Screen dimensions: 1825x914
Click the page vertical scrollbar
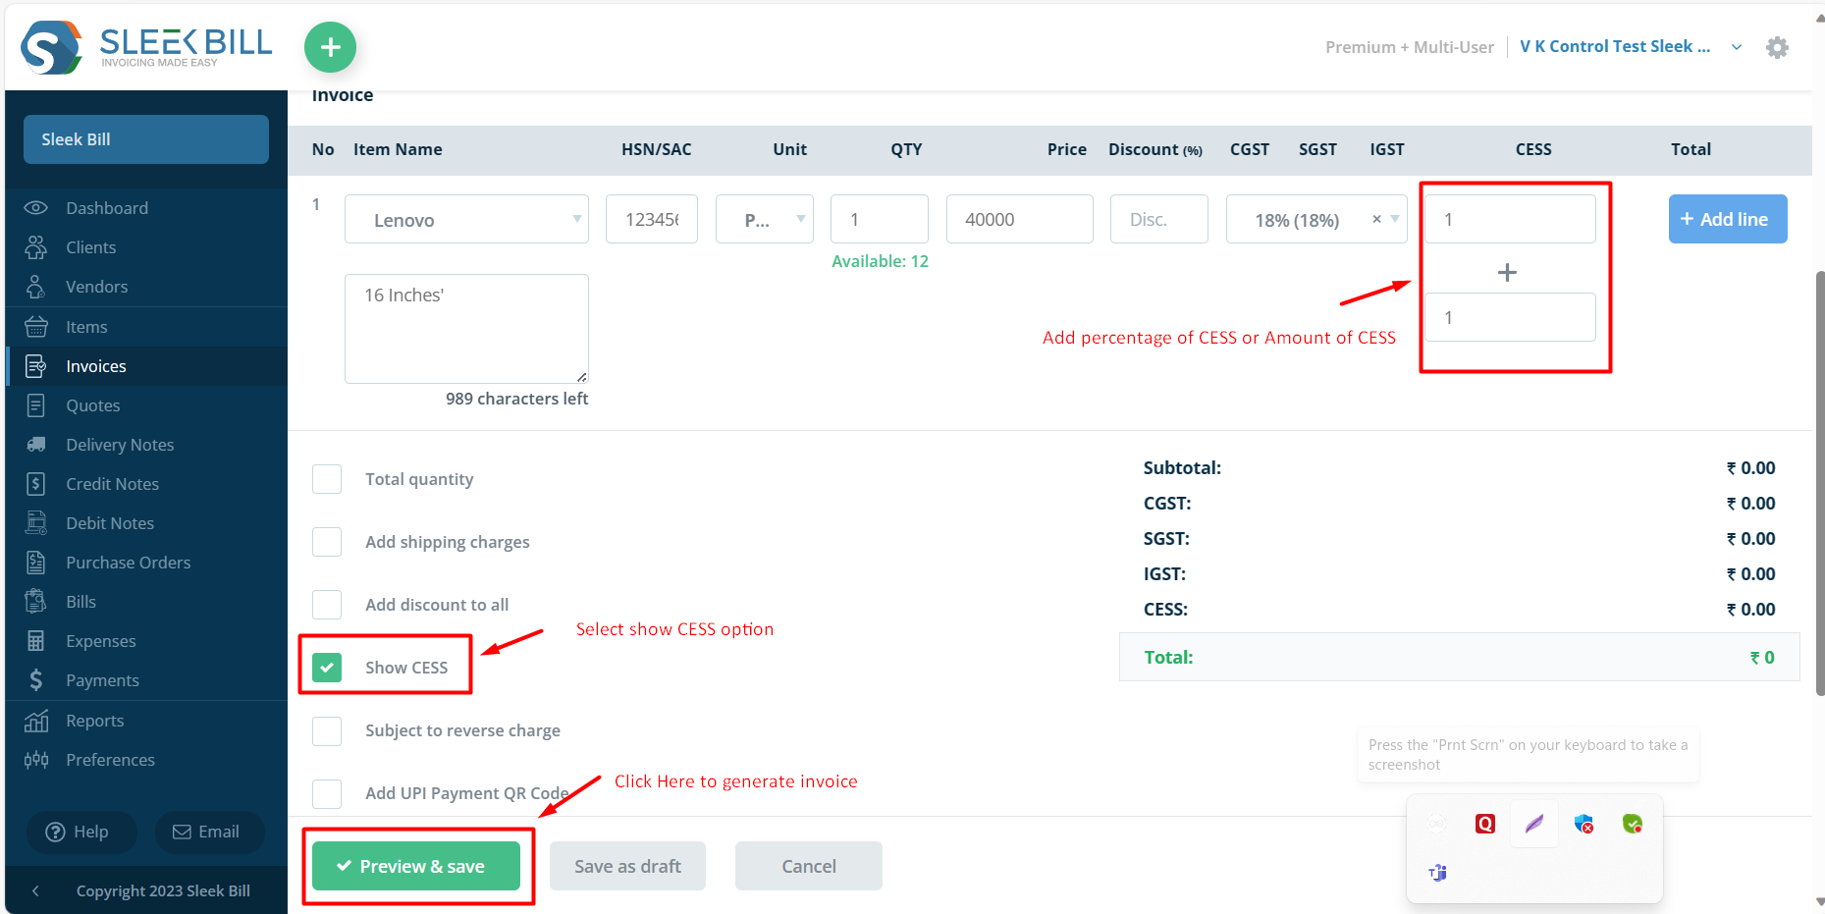(x=1820, y=483)
